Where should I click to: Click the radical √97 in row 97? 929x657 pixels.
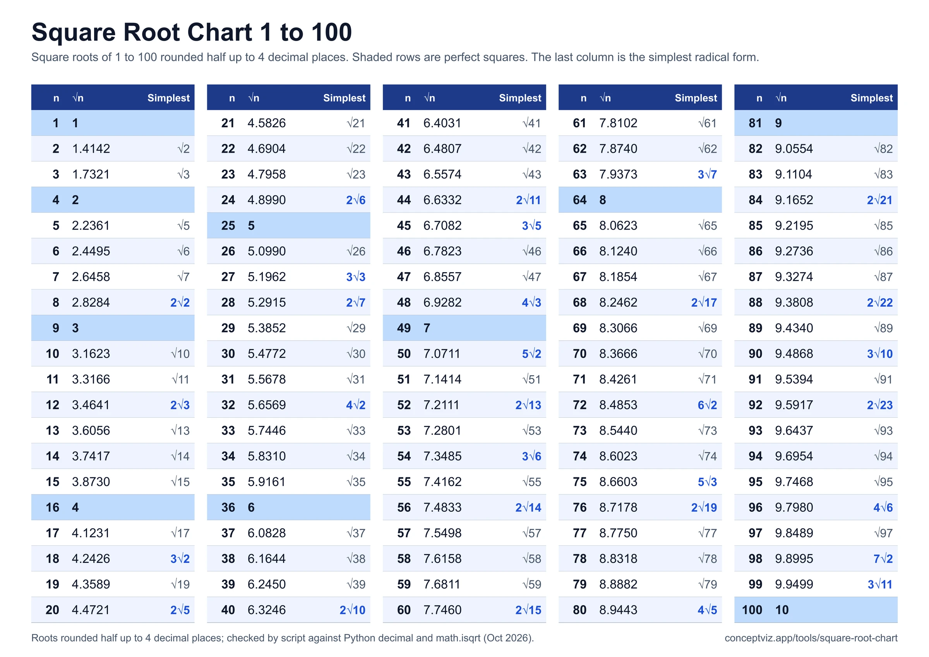tap(883, 533)
